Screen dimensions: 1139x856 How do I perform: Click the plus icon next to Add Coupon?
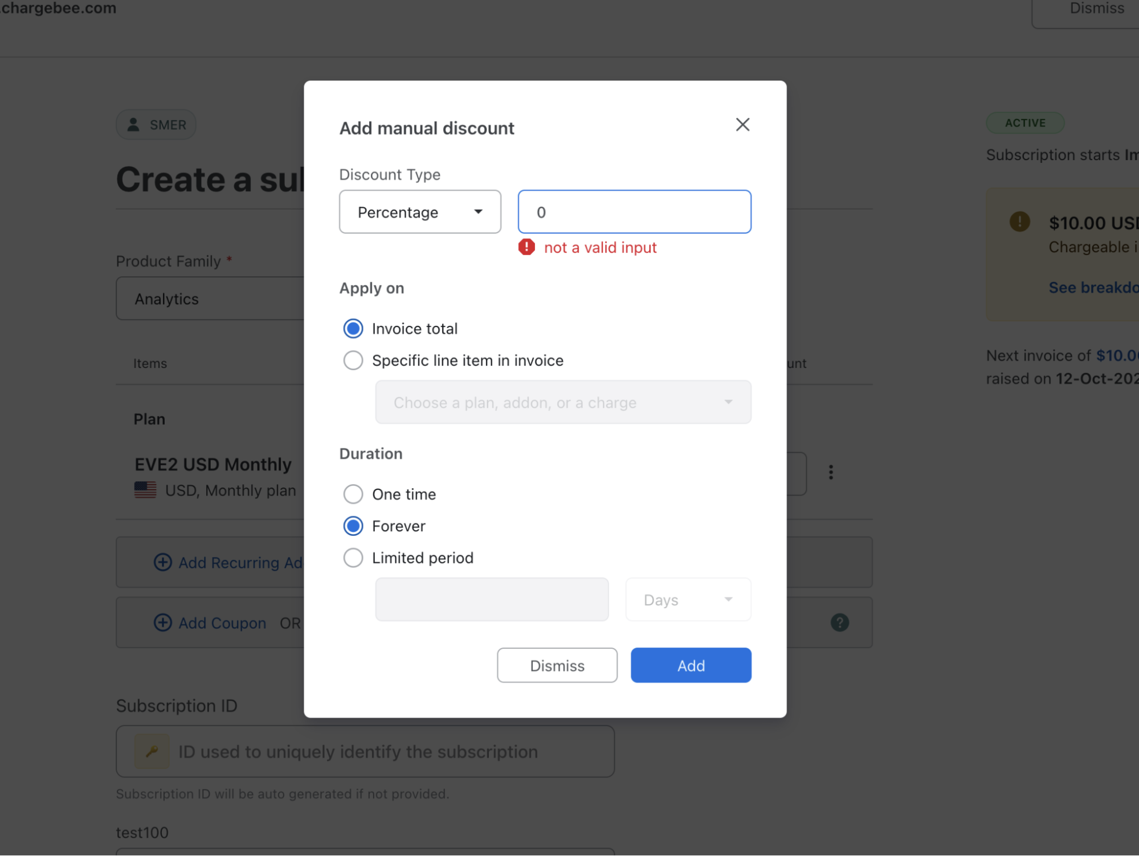click(x=163, y=622)
